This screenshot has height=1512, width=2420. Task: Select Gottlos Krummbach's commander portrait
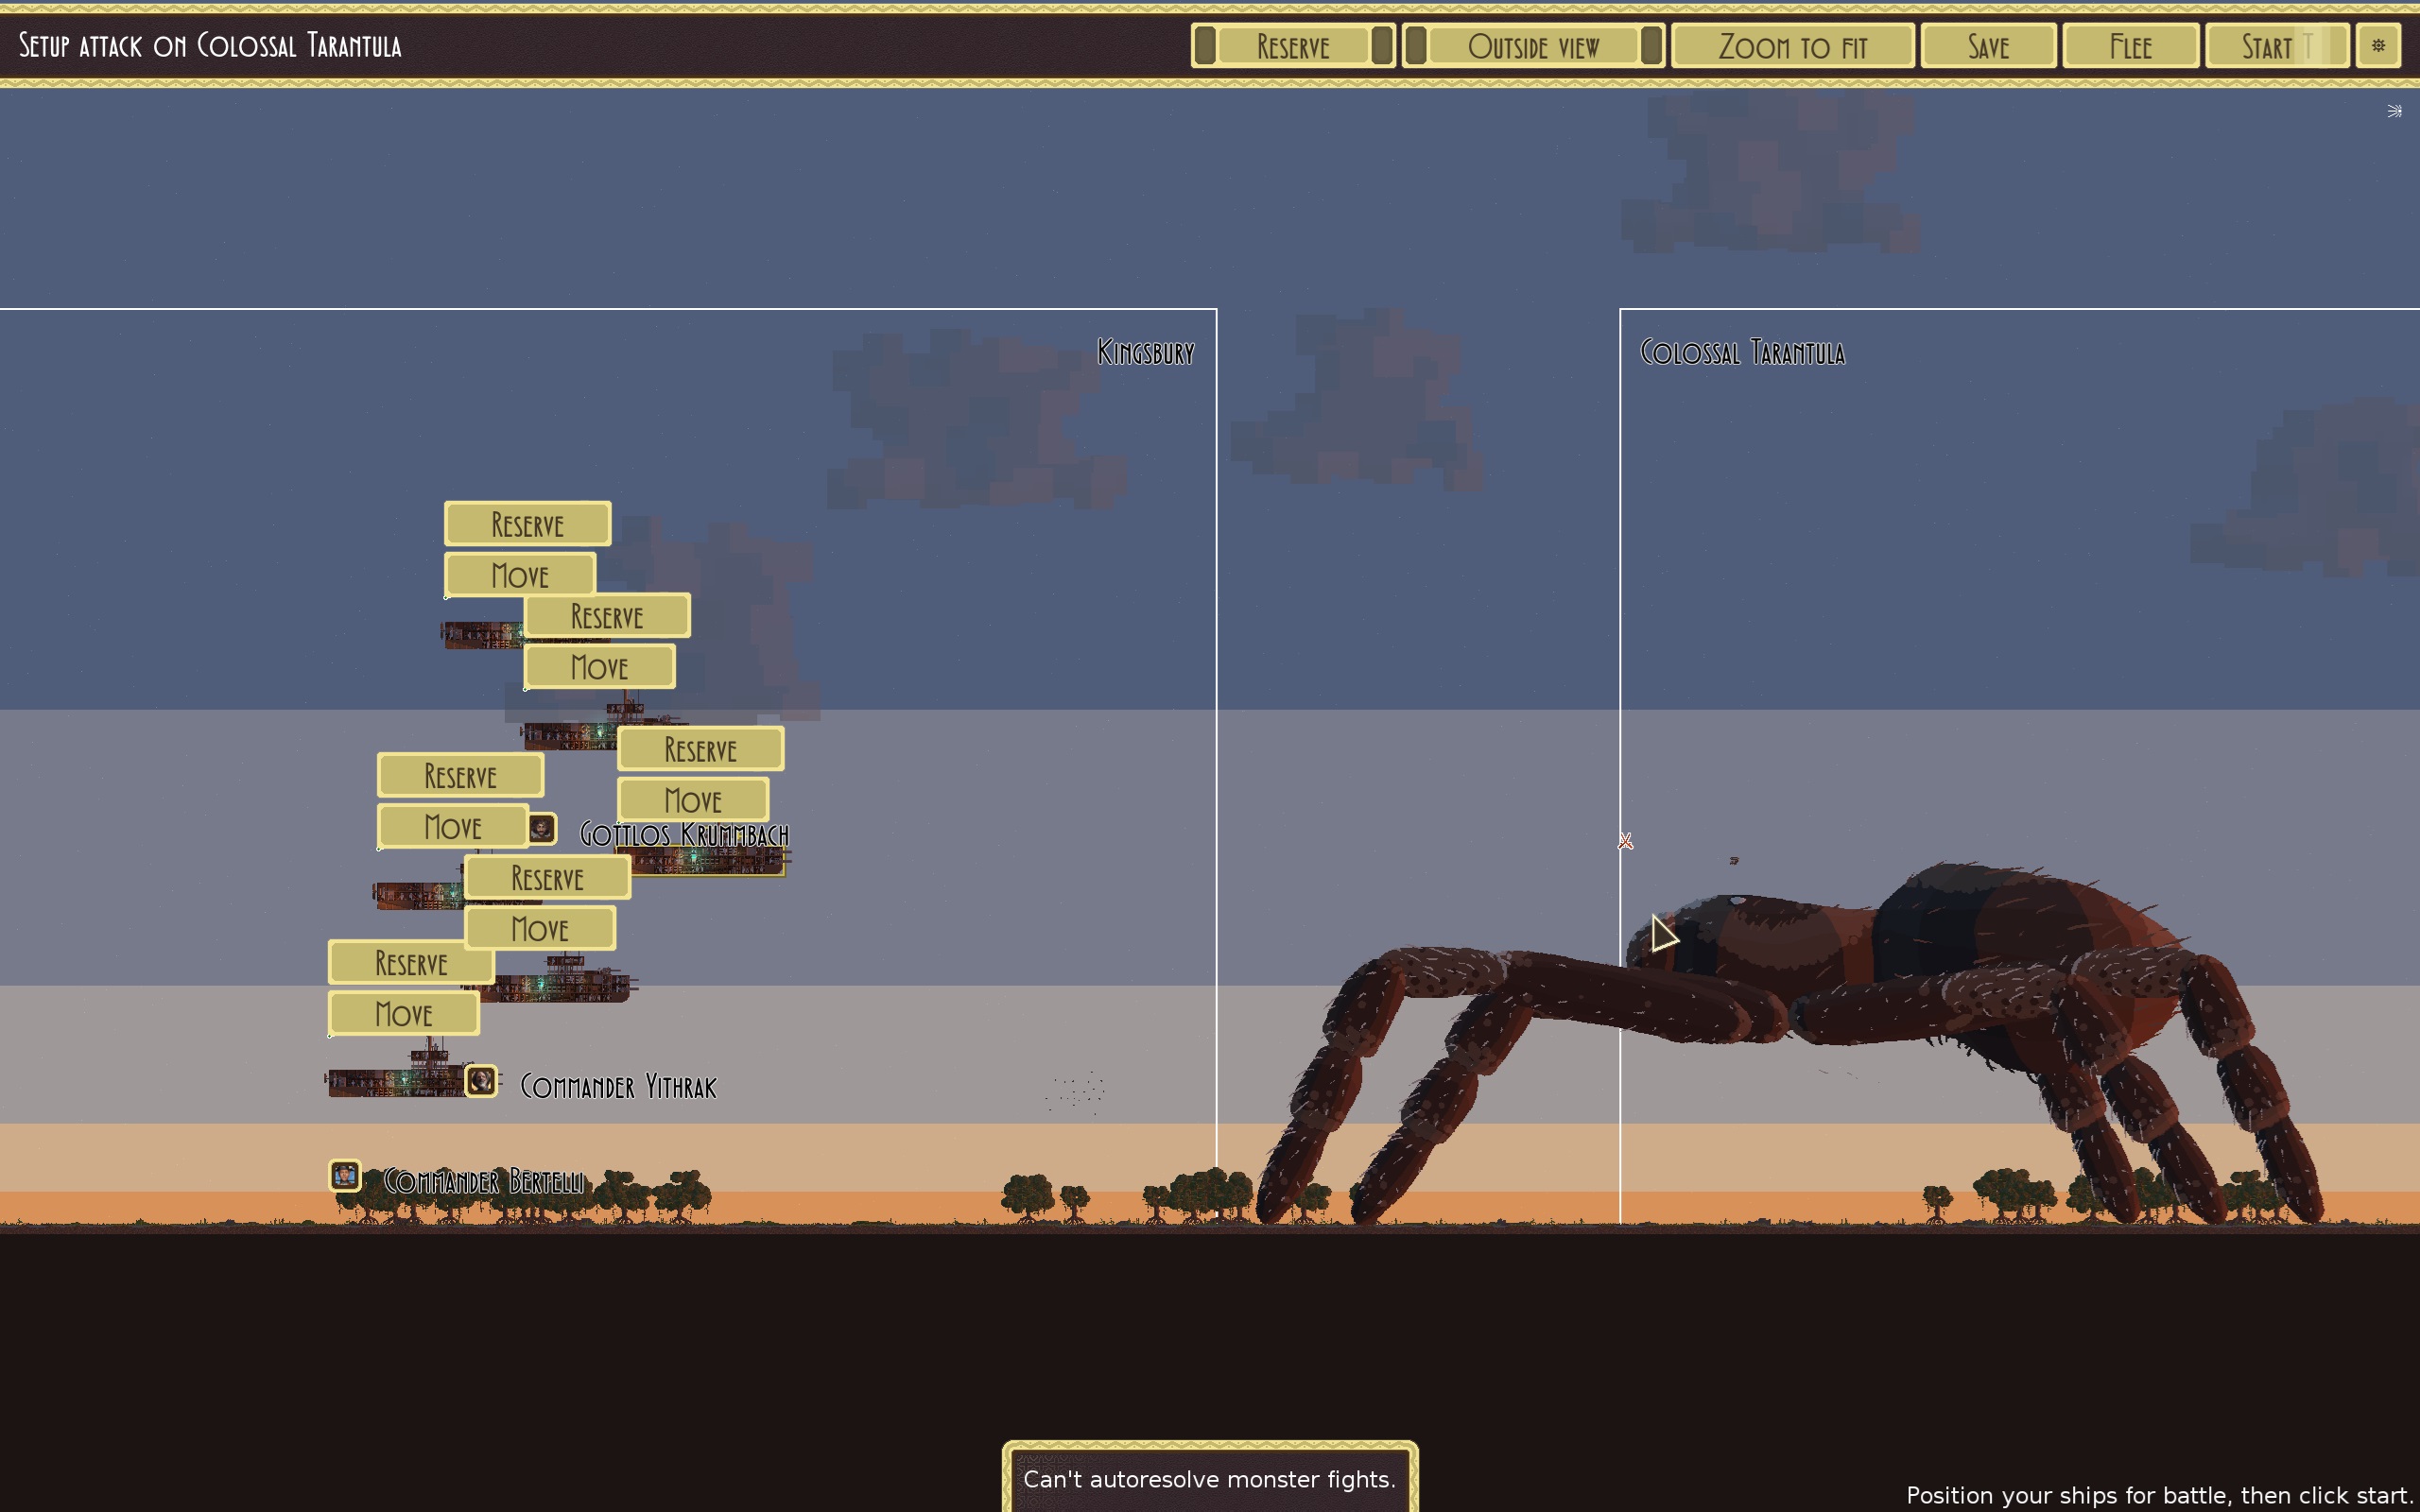click(x=541, y=828)
